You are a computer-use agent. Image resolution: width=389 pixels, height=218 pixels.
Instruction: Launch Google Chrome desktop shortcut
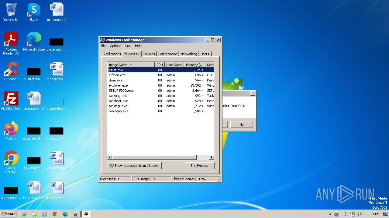pyautogui.click(x=11, y=162)
